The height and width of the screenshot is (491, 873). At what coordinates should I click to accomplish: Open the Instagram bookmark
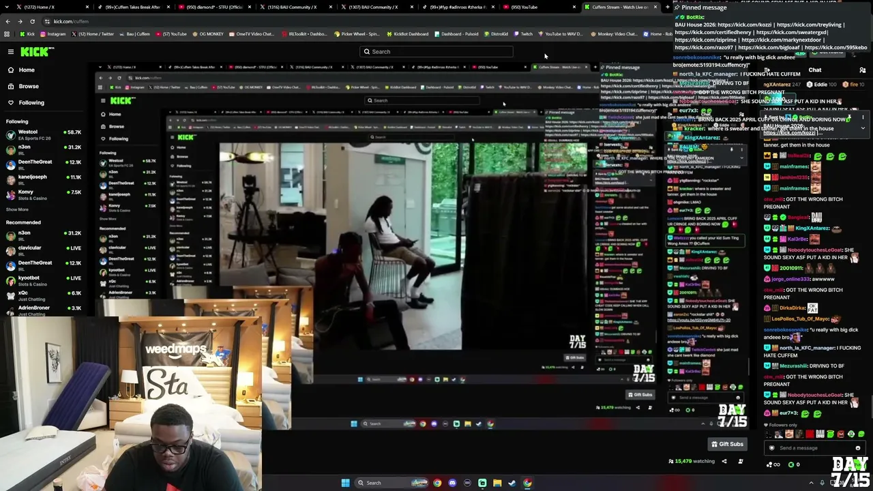[53, 34]
